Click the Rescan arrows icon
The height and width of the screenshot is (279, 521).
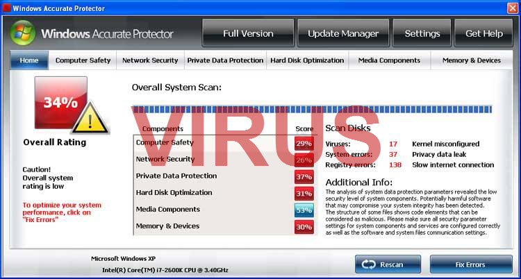click(x=368, y=264)
